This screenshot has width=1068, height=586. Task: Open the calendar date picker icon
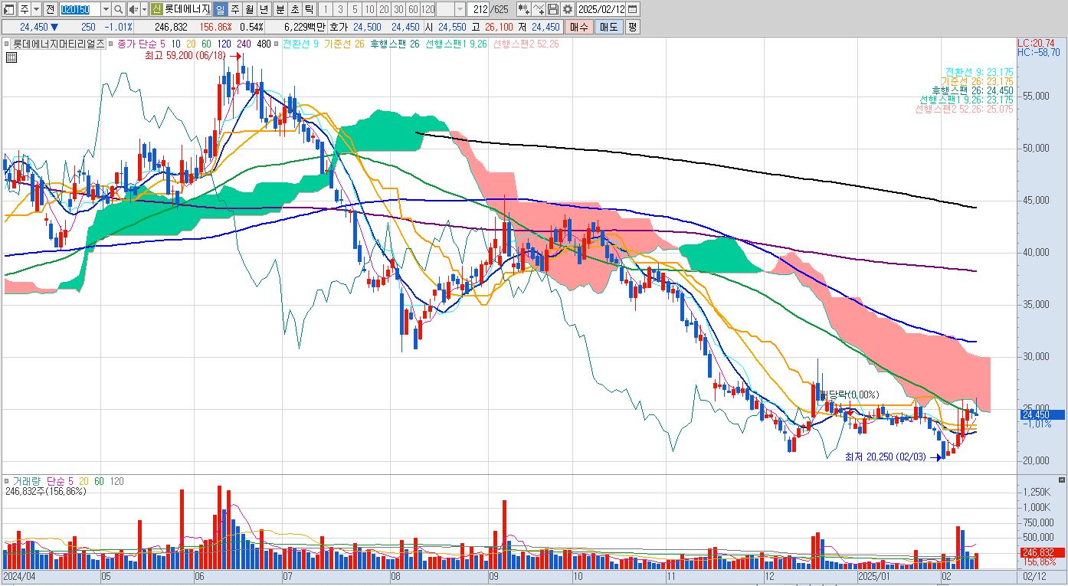(x=632, y=9)
